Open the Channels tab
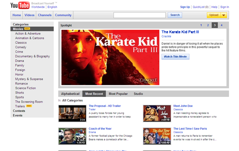 [x=45, y=15]
